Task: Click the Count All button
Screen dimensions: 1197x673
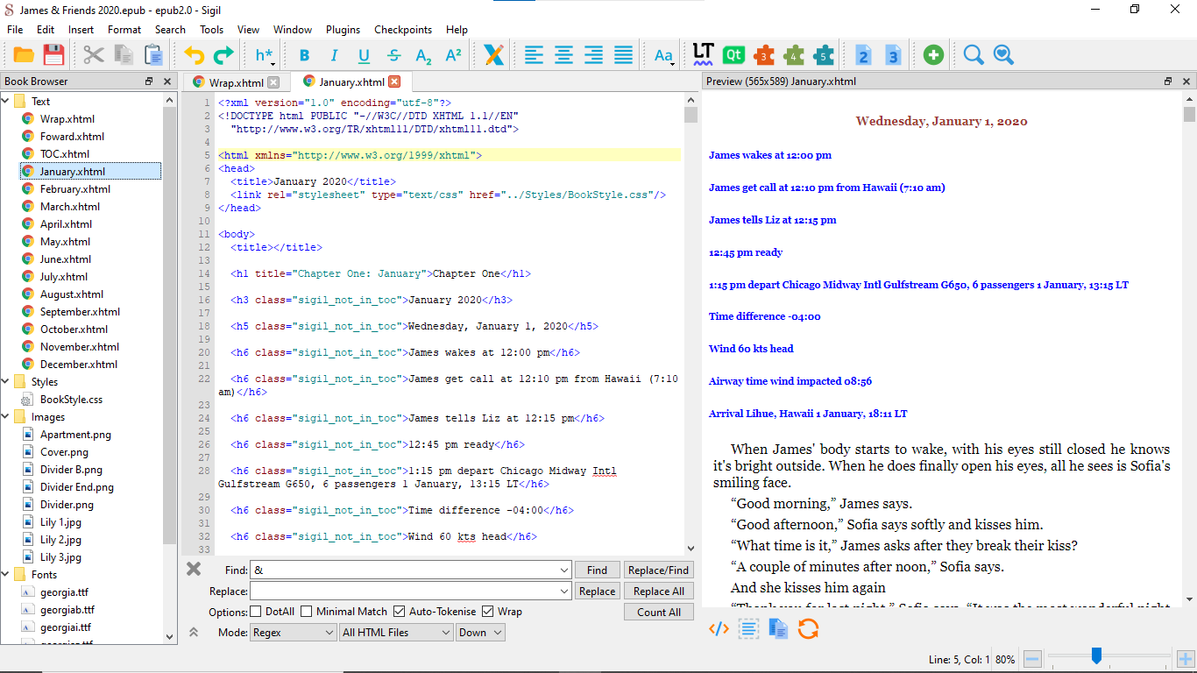Action: click(x=658, y=613)
